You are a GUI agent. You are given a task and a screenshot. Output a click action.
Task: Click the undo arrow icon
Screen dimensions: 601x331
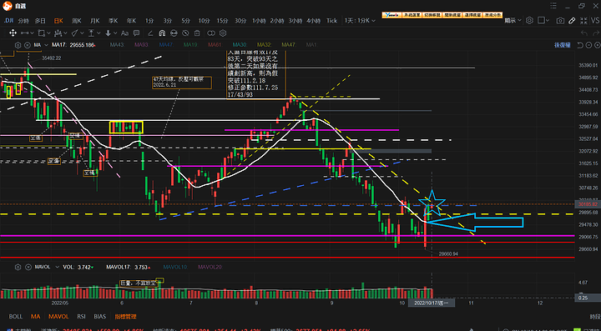(x=584, y=33)
